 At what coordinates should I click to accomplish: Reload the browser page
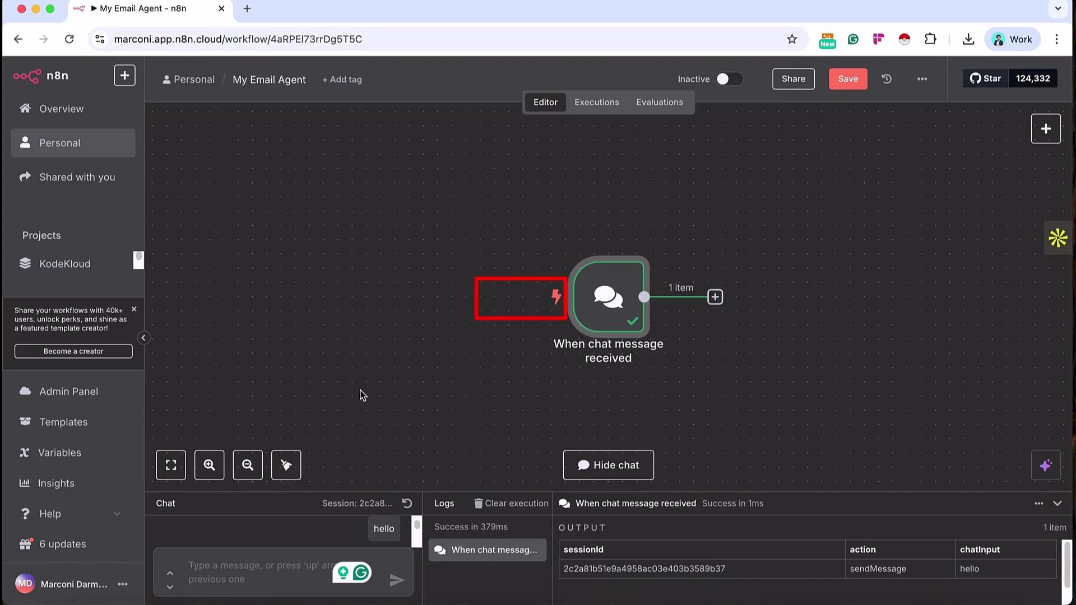pyautogui.click(x=69, y=39)
